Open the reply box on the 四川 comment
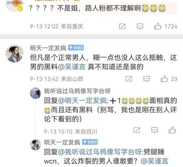183x167 pixels. click(154, 130)
